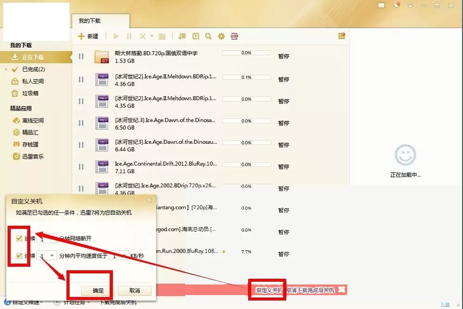The image size is (463, 309).
Task: Click 暂停 status of the 6.44 GB task
Action: click(283, 145)
